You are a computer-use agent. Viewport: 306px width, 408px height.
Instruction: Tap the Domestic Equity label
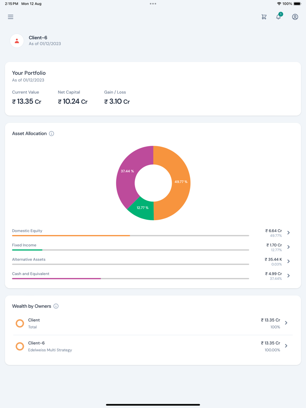(x=27, y=231)
